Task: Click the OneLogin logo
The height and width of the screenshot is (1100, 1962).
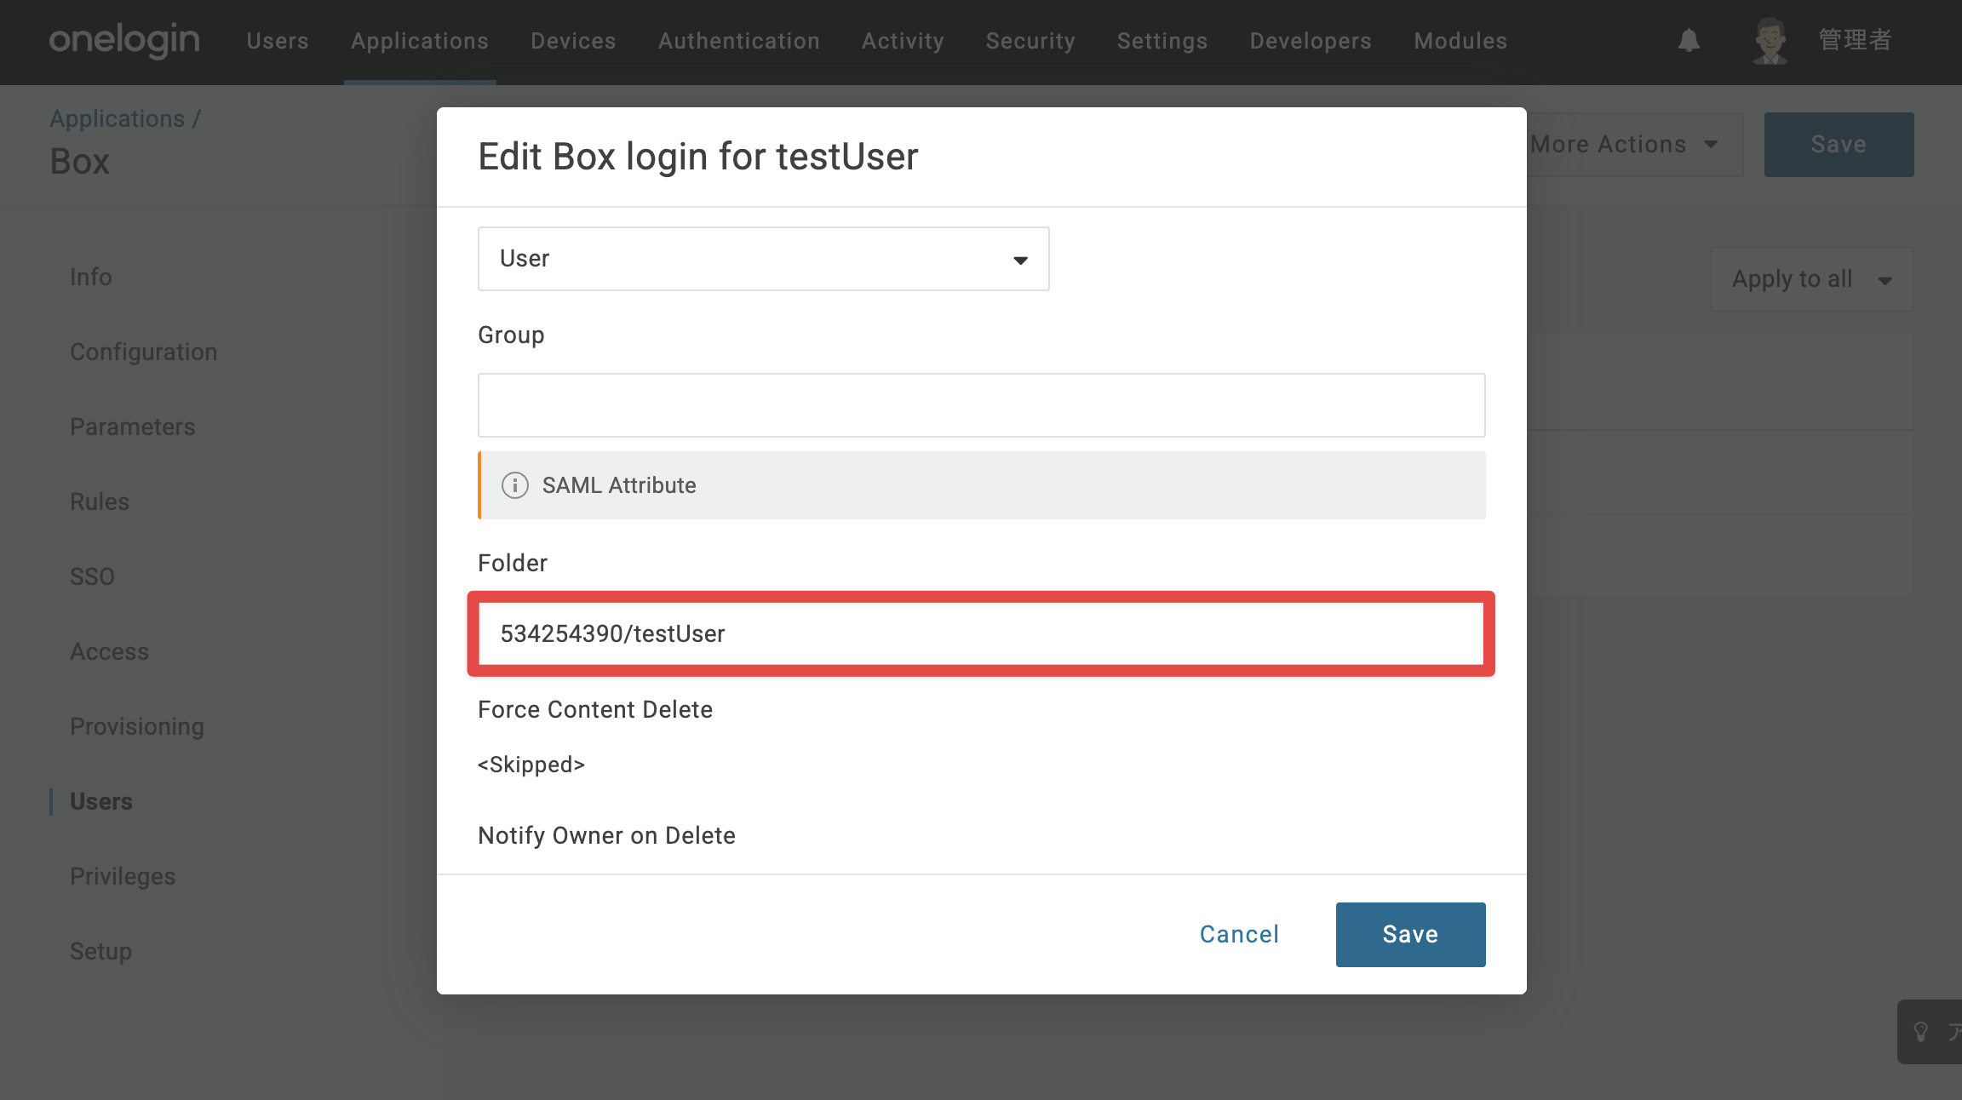Action: pos(124,40)
